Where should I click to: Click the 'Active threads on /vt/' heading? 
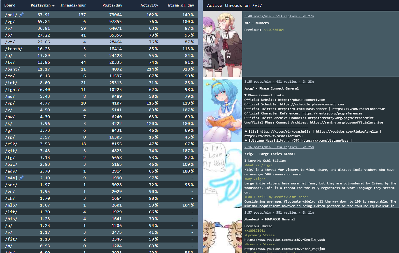(x=235, y=5)
